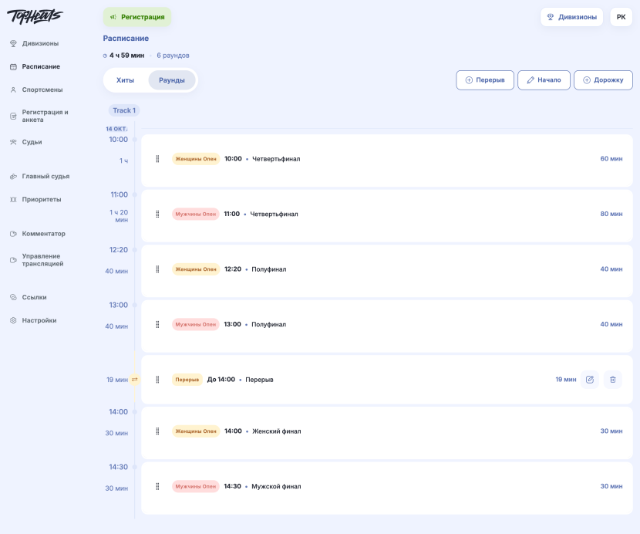Click the icon beside Управление трансляцией
The width and height of the screenshot is (640, 534).
coord(13,260)
